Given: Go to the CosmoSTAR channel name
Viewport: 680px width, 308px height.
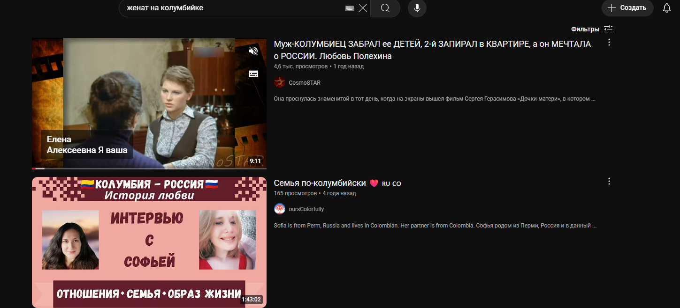Looking at the screenshot, I should click(x=305, y=83).
